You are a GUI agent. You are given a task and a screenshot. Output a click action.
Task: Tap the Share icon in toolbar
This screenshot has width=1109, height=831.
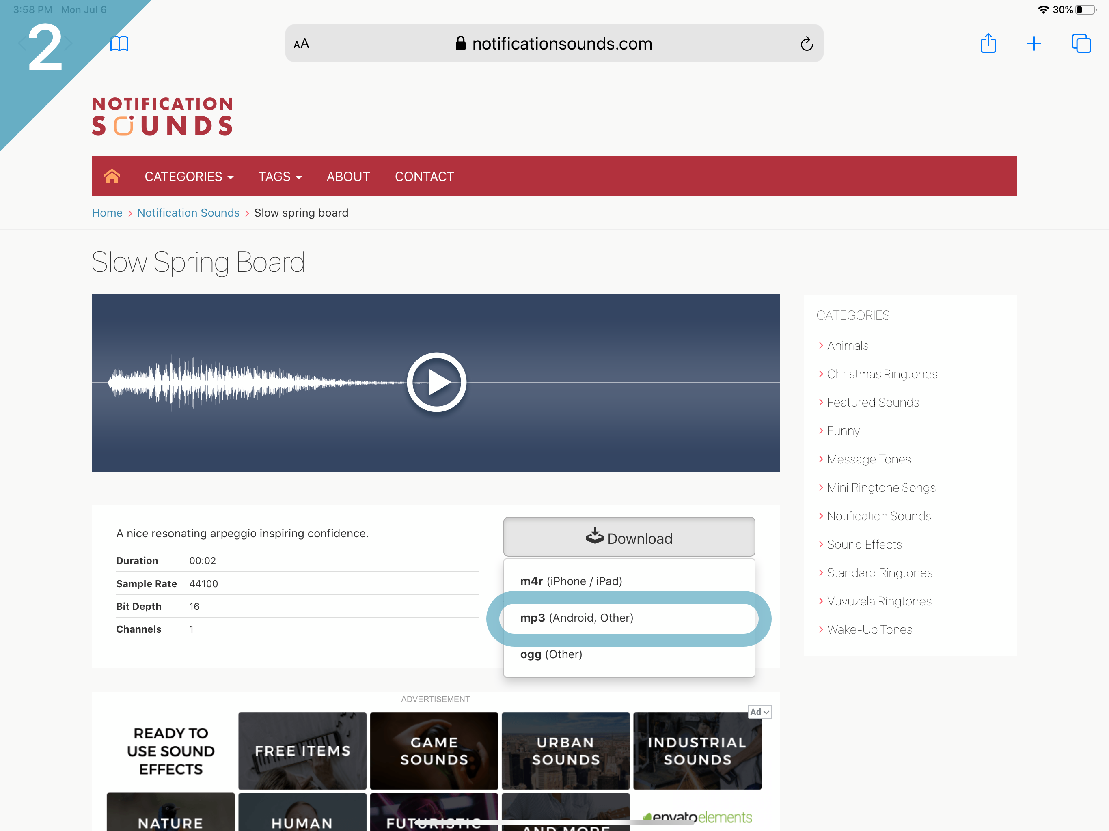click(x=988, y=43)
